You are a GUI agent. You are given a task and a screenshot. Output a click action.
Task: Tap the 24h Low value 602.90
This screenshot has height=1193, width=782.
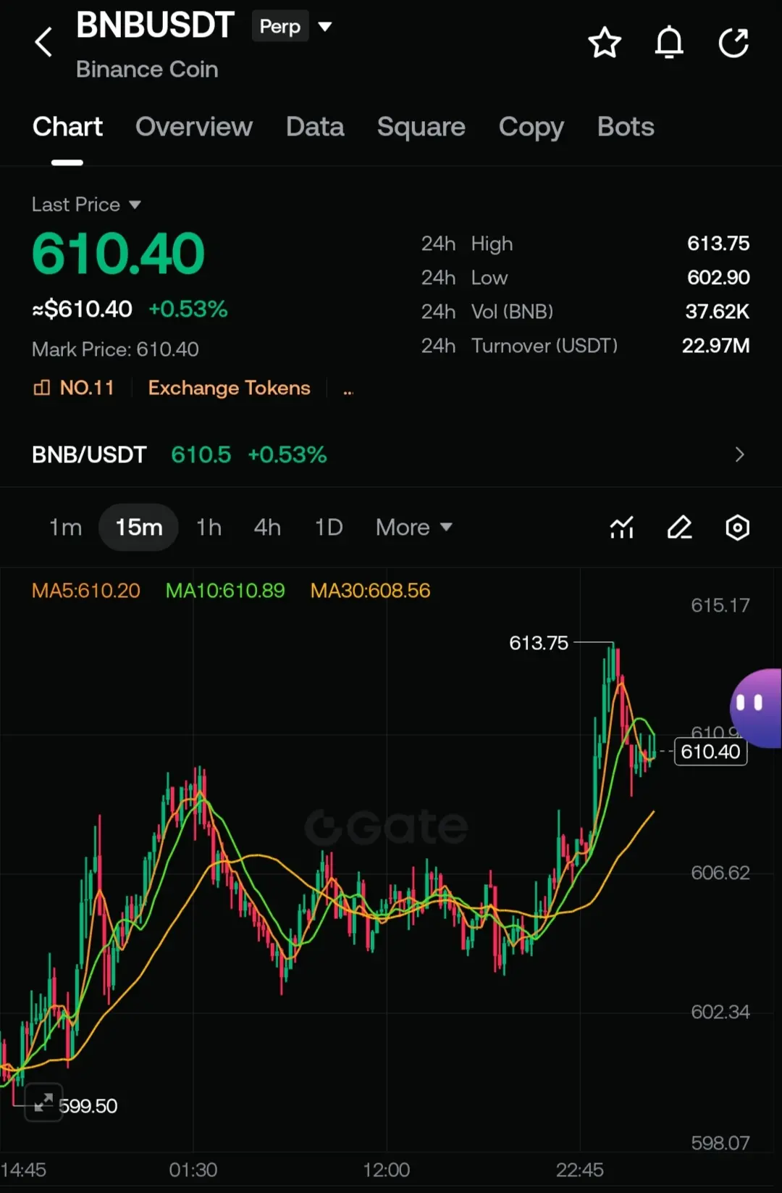click(718, 278)
